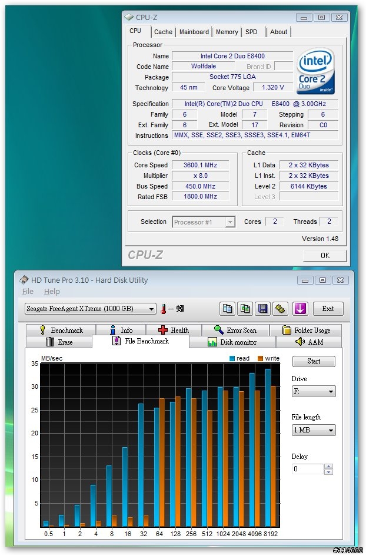Click the copy screenshot to clipboard icon
This screenshot has width=366, height=555.
pos(245,309)
